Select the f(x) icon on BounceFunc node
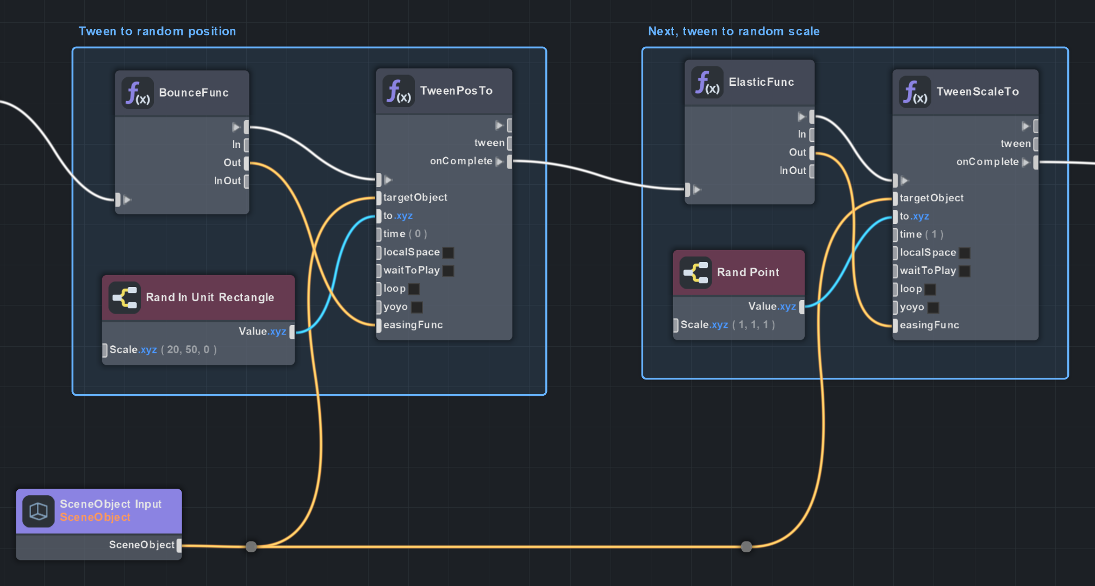The image size is (1095, 586). (136, 92)
